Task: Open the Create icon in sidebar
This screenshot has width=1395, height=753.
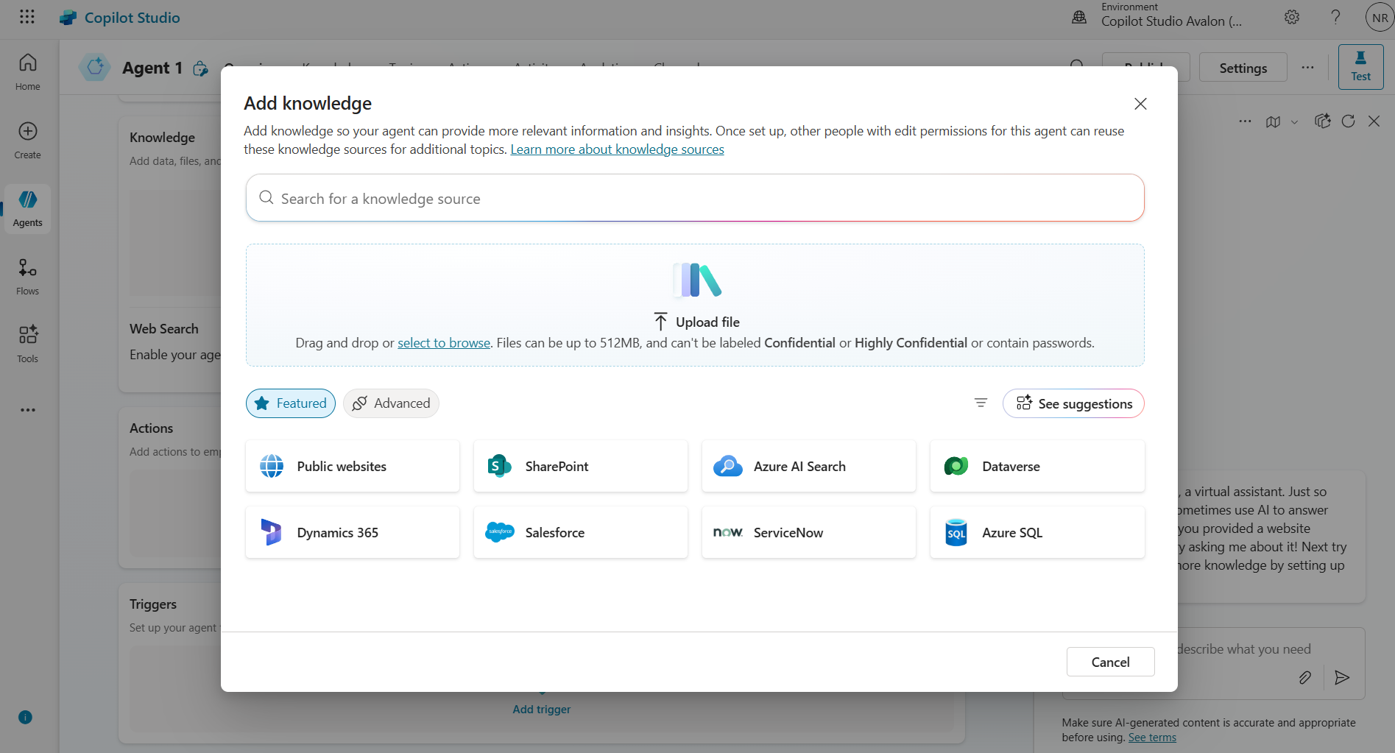Action: click(x=27, y=140)
